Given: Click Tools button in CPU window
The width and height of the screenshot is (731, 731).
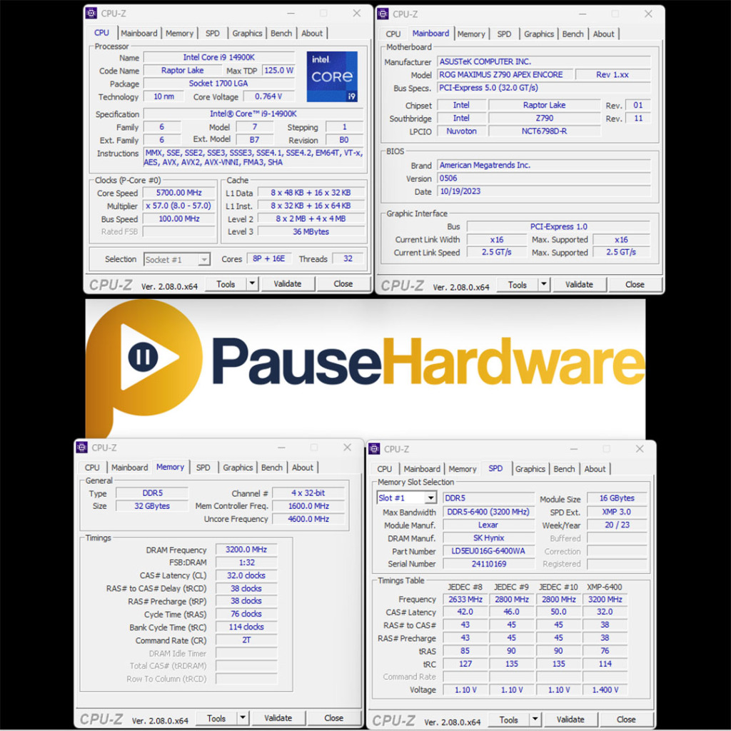Looking at the screenshot, I should pyautogui.click(x=226, y=284).
